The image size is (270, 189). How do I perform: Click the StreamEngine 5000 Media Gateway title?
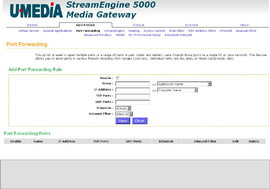pyautogui.click(x=111, y=10)
